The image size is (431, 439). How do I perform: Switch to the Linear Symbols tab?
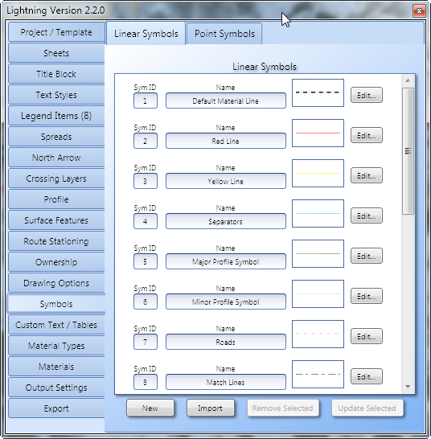point(146,34)
